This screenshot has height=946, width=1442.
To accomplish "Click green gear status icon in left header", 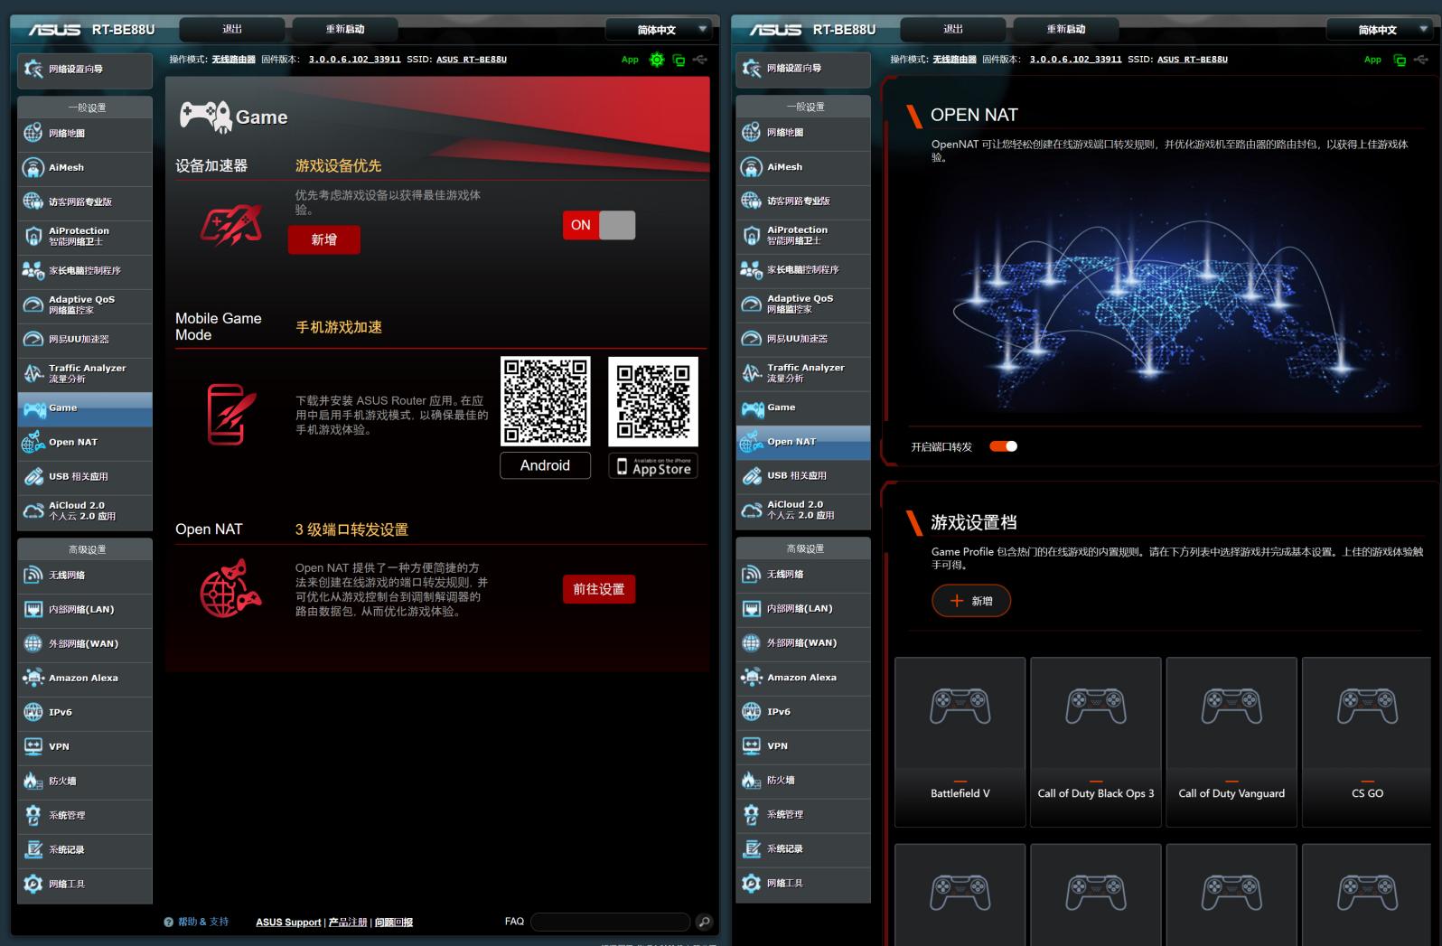I will pos(657,60).
